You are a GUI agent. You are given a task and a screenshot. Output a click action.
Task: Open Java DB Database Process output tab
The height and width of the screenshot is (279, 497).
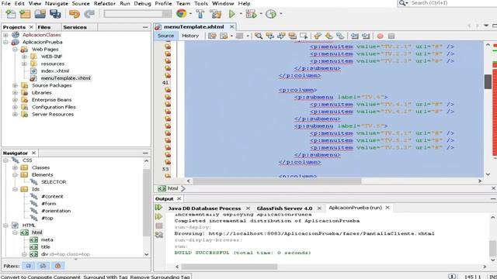pyautogui.click(x=204, y=208)
